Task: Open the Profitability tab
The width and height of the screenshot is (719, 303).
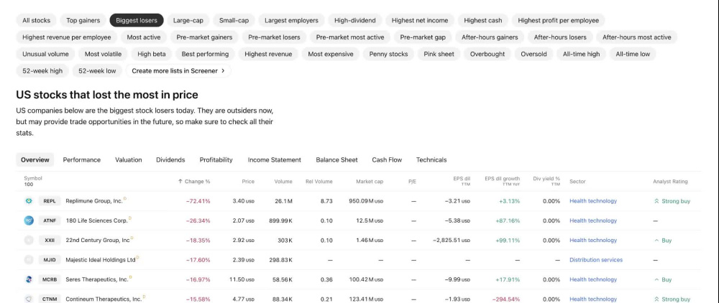Action: (216, 159)
